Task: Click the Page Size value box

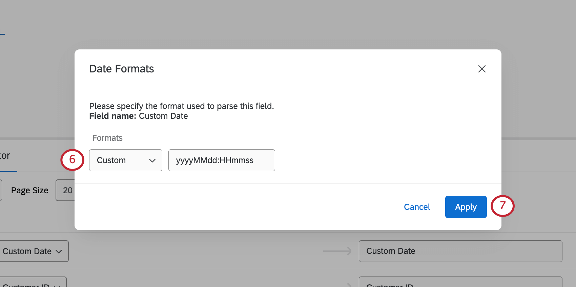Action: [66, 190]
